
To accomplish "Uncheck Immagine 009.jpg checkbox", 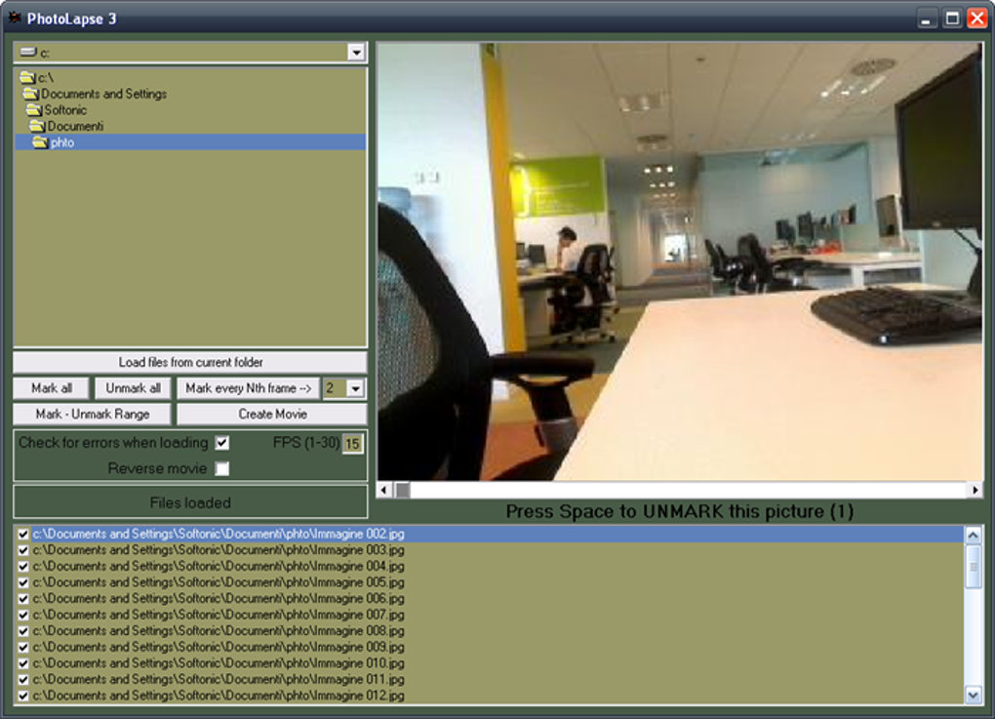I will click(22, 647).
